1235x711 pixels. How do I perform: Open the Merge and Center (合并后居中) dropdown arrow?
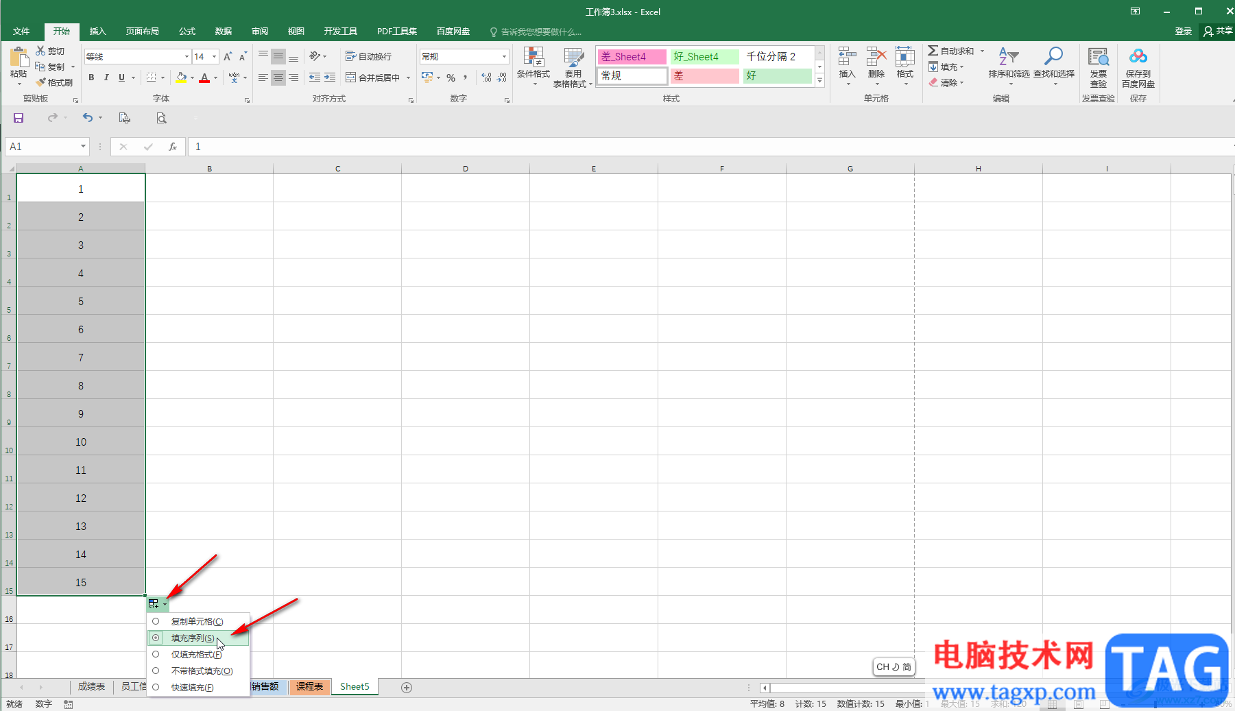pyautogui.click(x=408, y=77)
